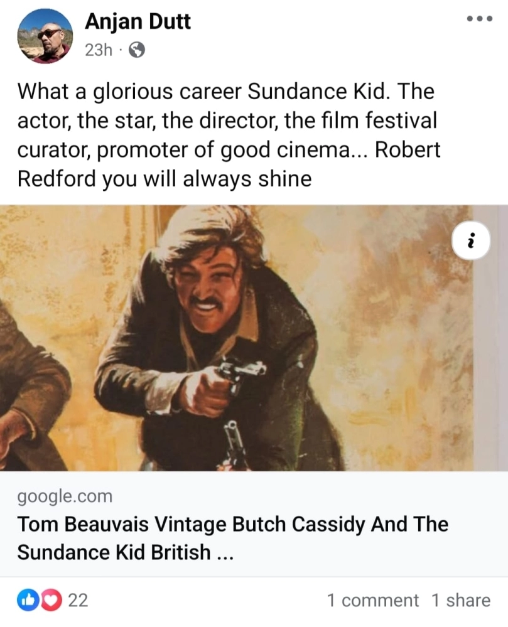Open Anjan Dutt's profile picture
Viewport: 508px width, 627px height.
tap(45, 36)
